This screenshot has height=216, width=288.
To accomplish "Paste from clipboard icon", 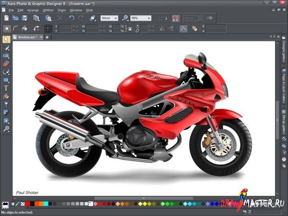I will (x=48, y=18).
